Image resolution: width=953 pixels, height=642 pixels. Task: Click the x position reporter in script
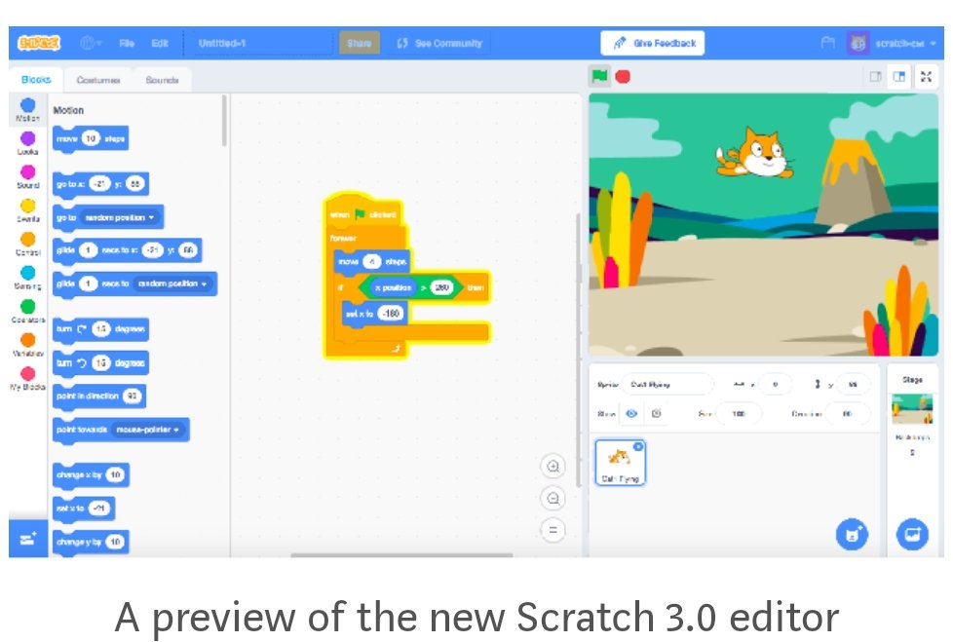pos(394,287)
